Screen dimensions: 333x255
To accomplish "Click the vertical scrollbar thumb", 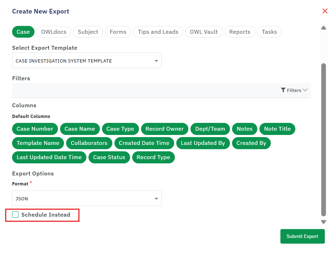I will (x=323, y=140).
